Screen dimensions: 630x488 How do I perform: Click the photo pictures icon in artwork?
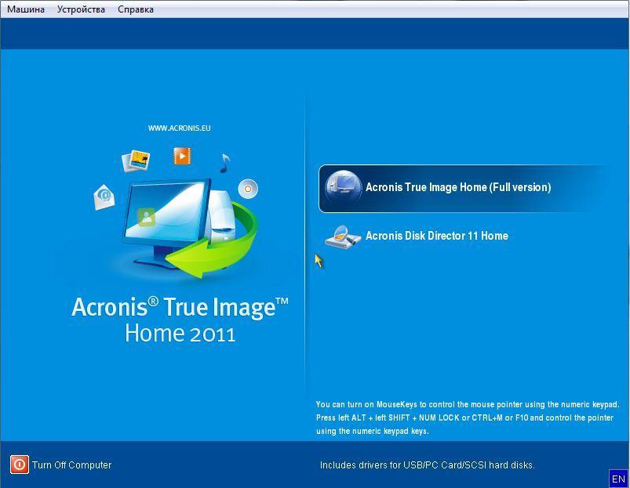tap(136, 161)
